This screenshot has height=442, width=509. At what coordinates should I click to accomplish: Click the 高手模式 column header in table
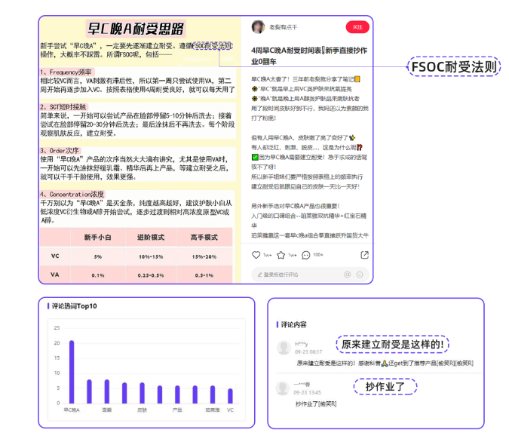coord(204,237)
